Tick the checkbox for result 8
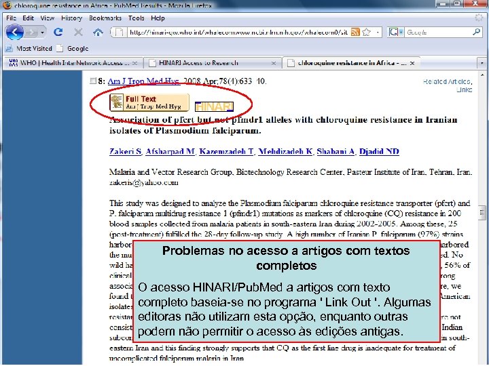The width and height of the screenshot is (489, 366). click(x=93, y=81)
